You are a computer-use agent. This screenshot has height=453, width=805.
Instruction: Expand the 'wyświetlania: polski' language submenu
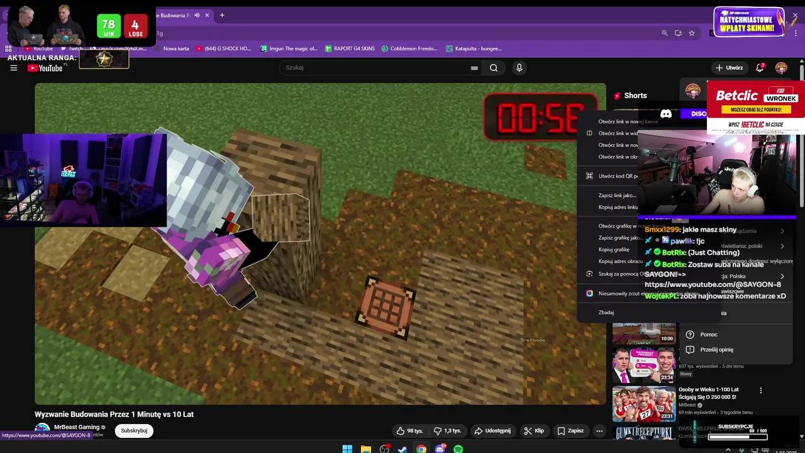click(x=782, y=246)
